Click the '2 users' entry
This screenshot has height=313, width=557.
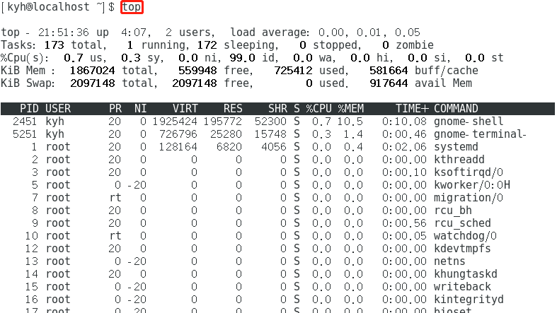(x=190, y=33)
